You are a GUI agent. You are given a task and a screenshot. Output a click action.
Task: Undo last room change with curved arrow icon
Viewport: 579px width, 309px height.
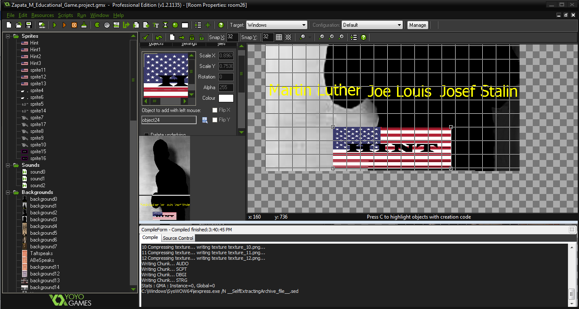tap(159, 37)
